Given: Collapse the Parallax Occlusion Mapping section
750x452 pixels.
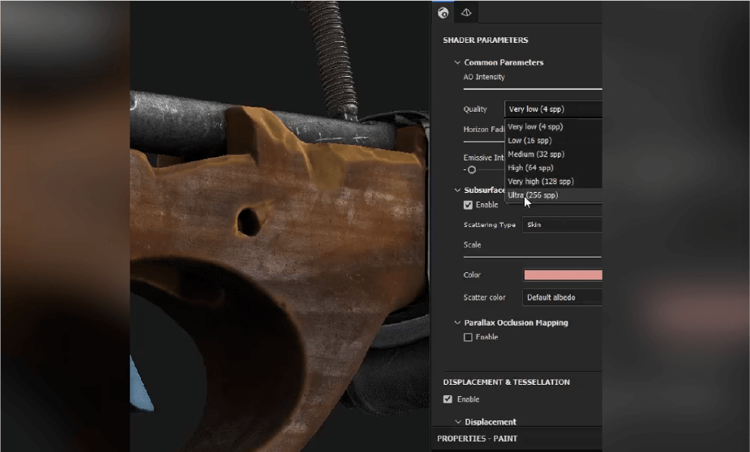Looking at the screenshot, I should (457, 322).
